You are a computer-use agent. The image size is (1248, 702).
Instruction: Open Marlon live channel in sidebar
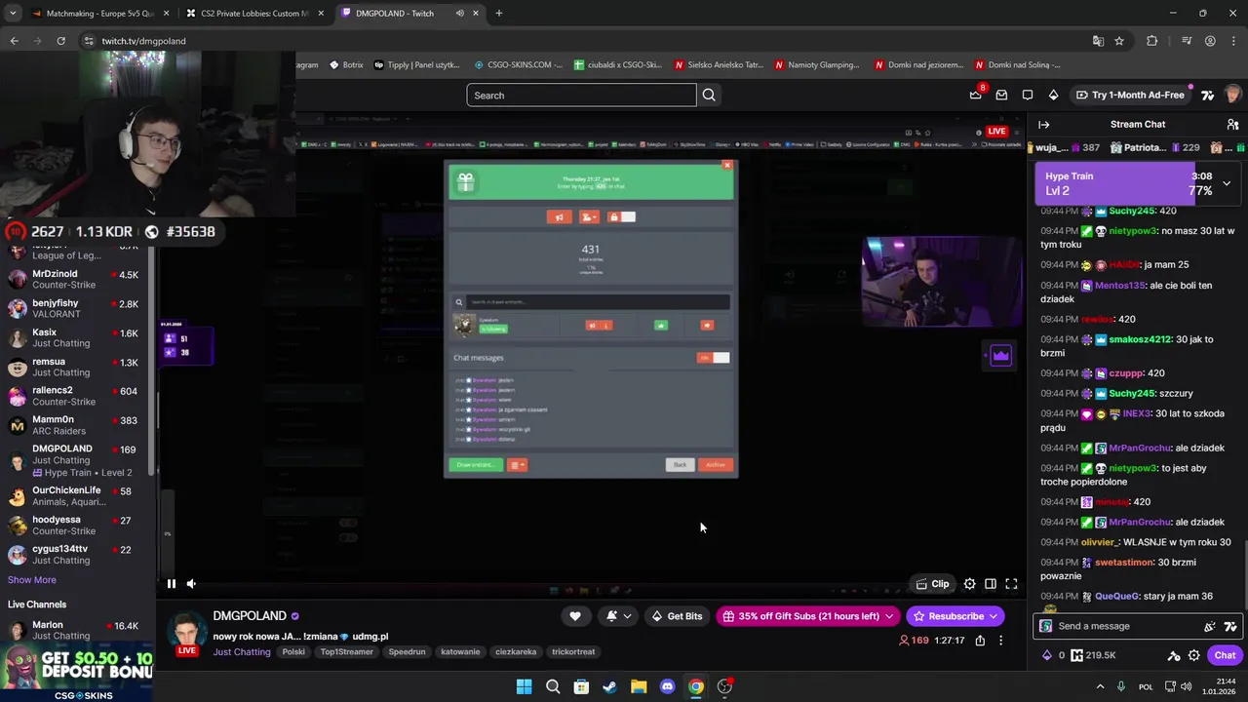click(76, 630)
